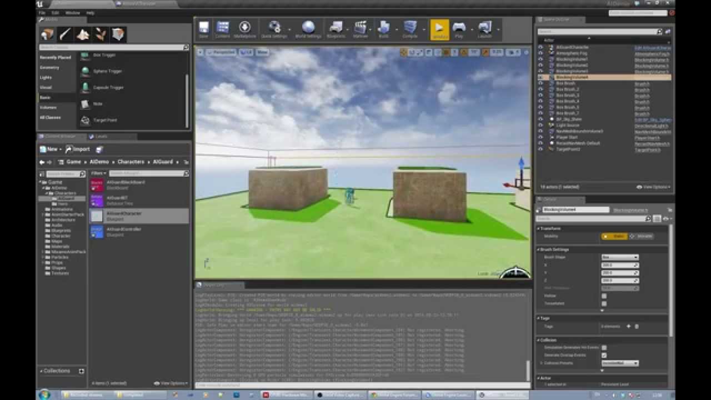Click the actor name field in Details

pos(575,210)
